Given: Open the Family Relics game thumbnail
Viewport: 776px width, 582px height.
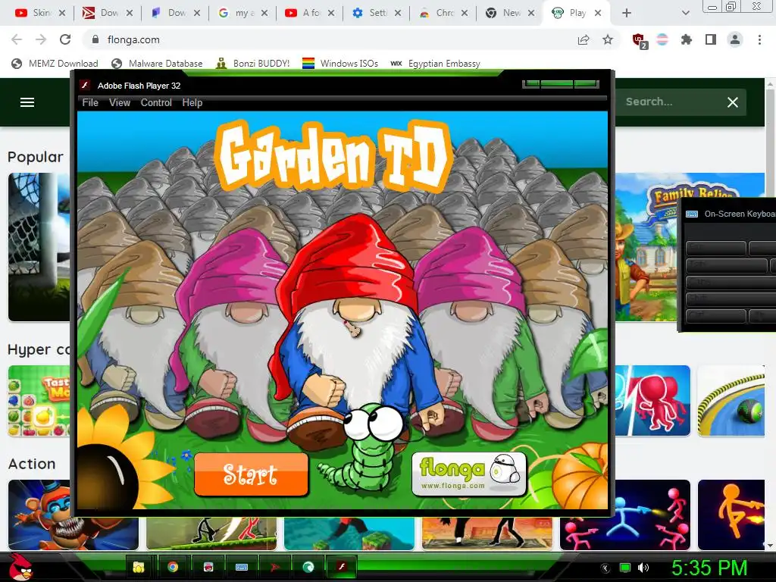Looking at the screenshot, I should pyautogui.click(x=646, y=246).
